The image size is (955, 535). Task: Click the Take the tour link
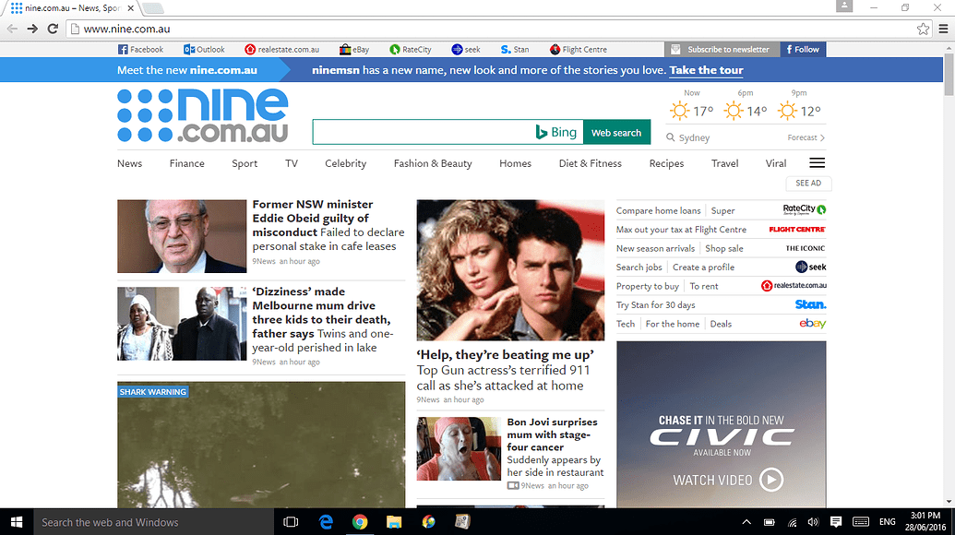coord(705,69)
